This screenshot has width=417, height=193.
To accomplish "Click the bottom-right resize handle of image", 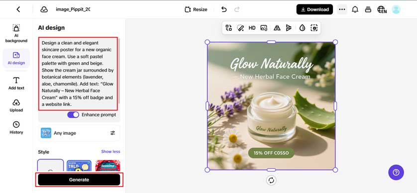I will [x=335, y=170].
